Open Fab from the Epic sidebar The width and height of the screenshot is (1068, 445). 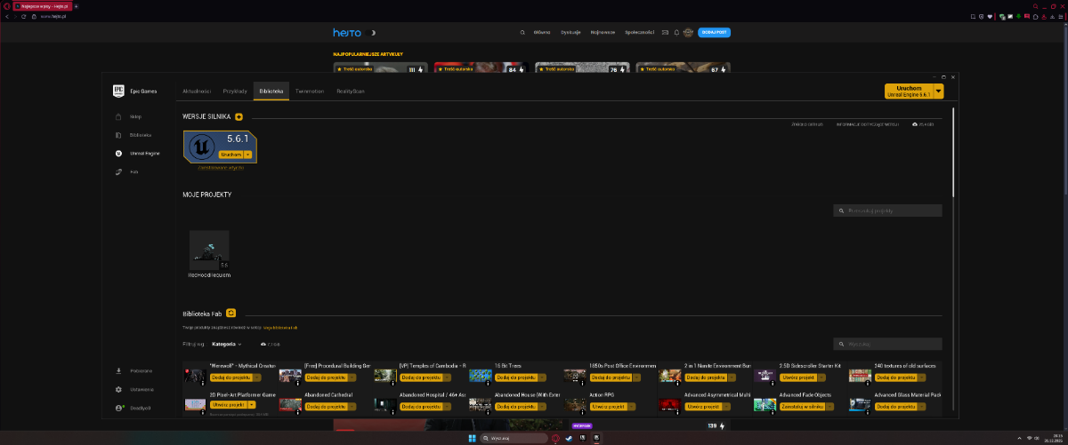133,171
